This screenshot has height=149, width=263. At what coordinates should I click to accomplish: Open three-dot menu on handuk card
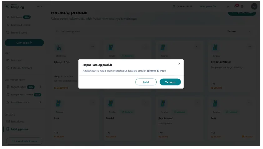[x=145, y=103]
